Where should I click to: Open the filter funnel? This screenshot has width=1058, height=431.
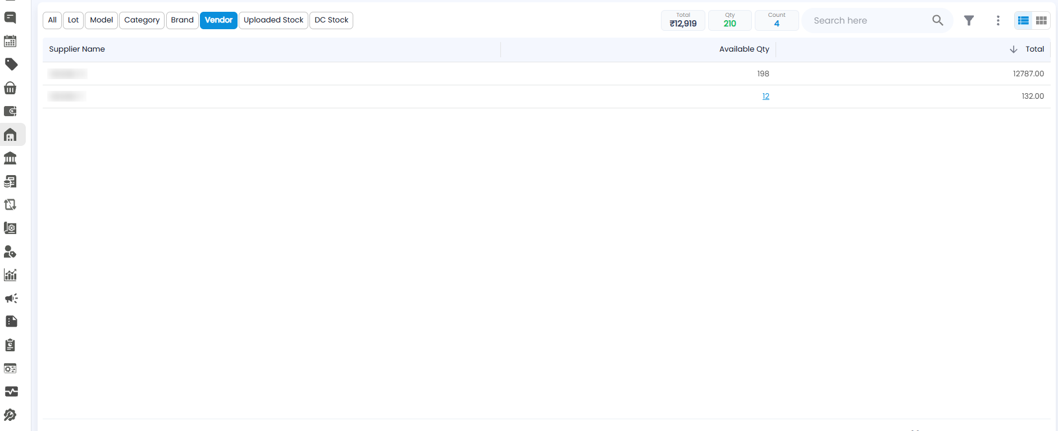tap(969, 20)
